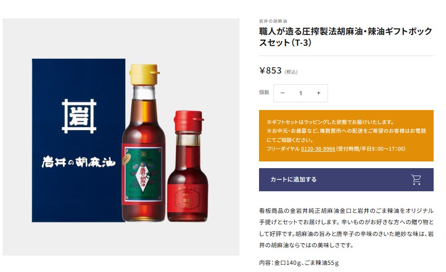Click the product description paragraph
Viewport: 446px width, 272px height.
click(346, 228)
